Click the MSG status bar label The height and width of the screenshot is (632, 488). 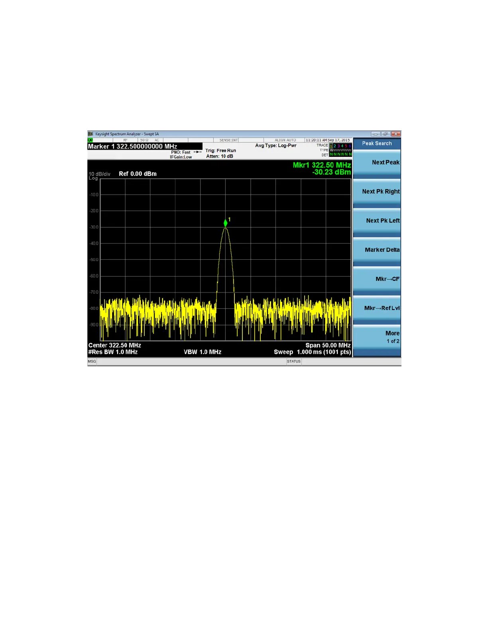92,361
